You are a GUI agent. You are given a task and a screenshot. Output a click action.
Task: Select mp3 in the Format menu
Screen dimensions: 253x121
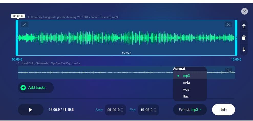(x=190, y=76)
